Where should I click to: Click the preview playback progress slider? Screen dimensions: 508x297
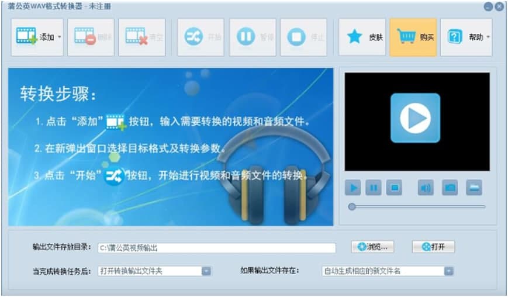tap(417, 206)
